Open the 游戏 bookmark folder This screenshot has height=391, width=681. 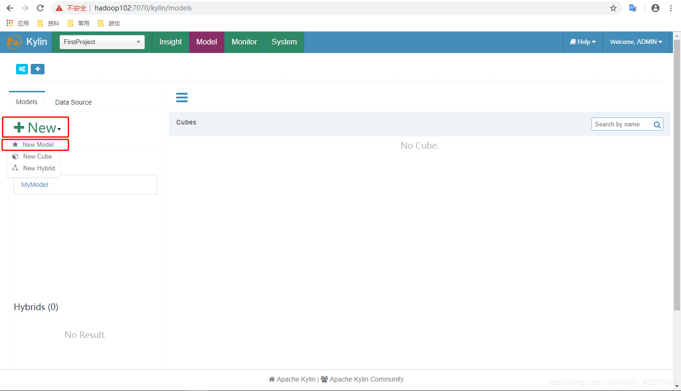coord(109,23)
